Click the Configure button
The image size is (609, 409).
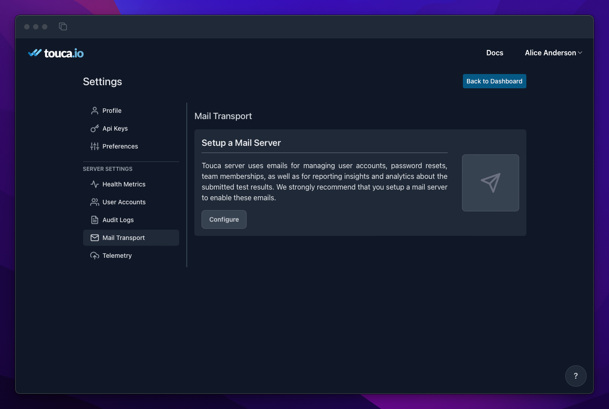click(224, 219)
